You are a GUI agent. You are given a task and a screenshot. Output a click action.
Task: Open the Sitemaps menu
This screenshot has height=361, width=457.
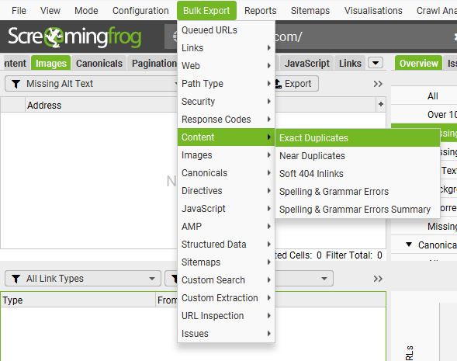tap(310, 11)
